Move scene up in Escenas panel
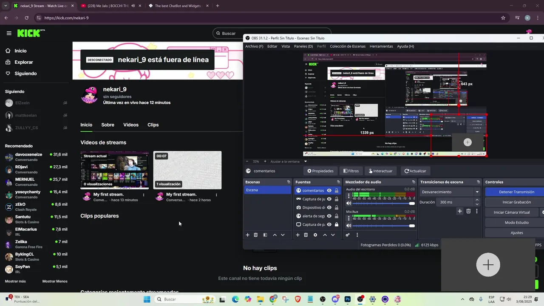Screen dimensions: 544x306 275,235
